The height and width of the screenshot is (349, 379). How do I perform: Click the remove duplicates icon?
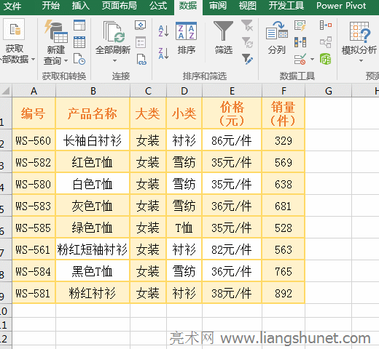coord(300,42)
